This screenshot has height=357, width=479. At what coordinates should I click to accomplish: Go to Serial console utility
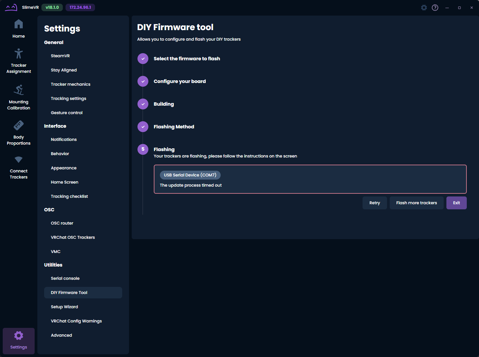(x=65, y=278)
